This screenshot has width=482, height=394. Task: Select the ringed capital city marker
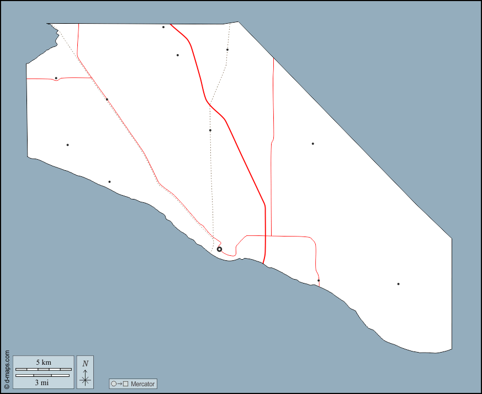219,249
